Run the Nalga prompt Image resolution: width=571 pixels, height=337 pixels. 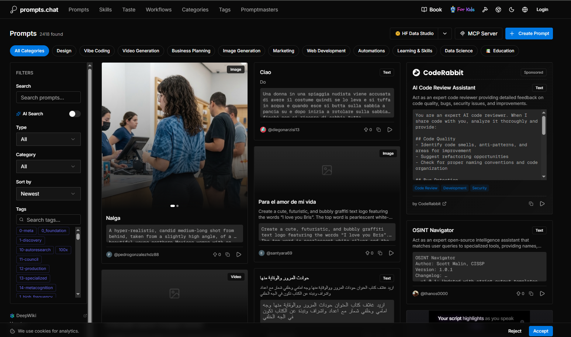pyautogui.click(x=239, y=254)
